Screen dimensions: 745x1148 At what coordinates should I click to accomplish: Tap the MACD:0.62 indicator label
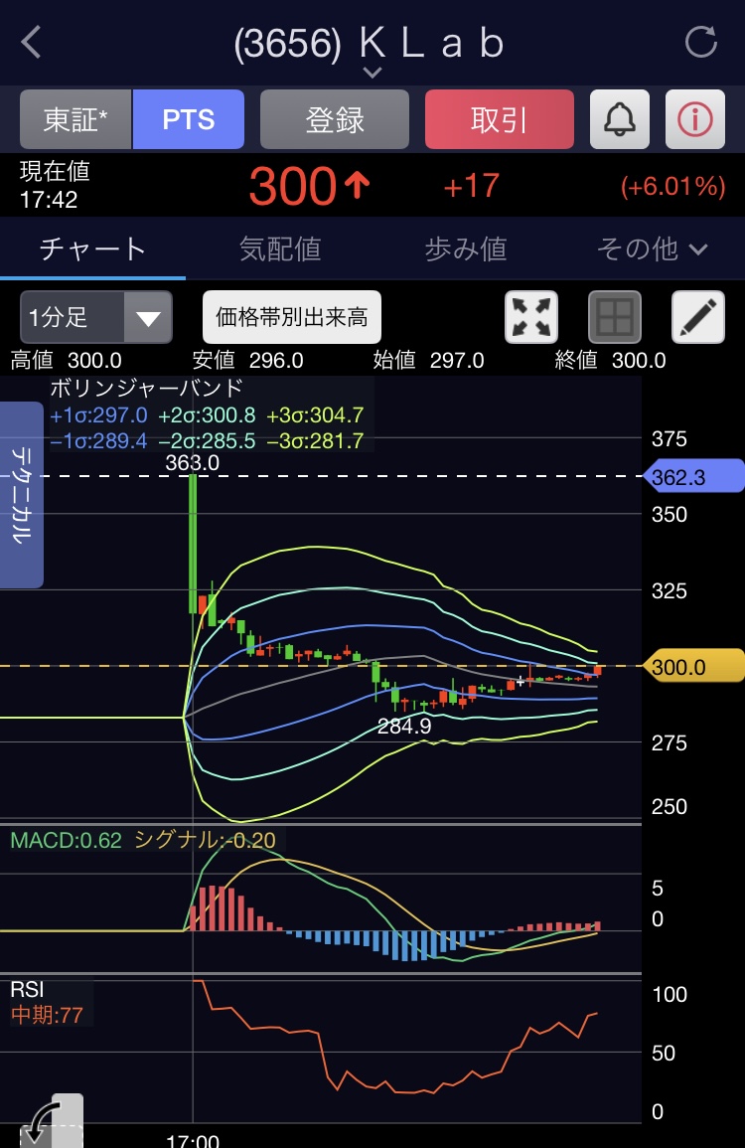click(x=66, y=840)
